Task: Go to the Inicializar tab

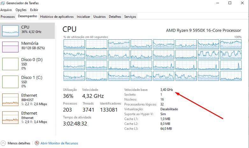Action: pos(83,17)
